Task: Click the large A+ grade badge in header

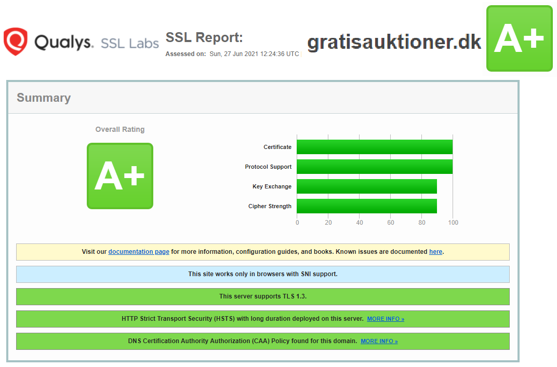Action: click(x=520, y=38)
